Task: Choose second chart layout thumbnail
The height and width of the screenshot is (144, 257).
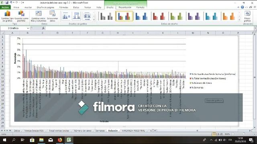Action: [x=77, y=16]
